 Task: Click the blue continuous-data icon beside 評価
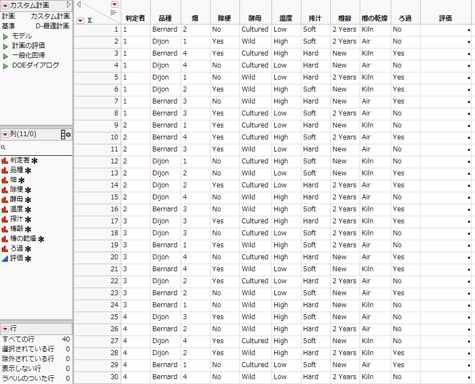(4, 258)
